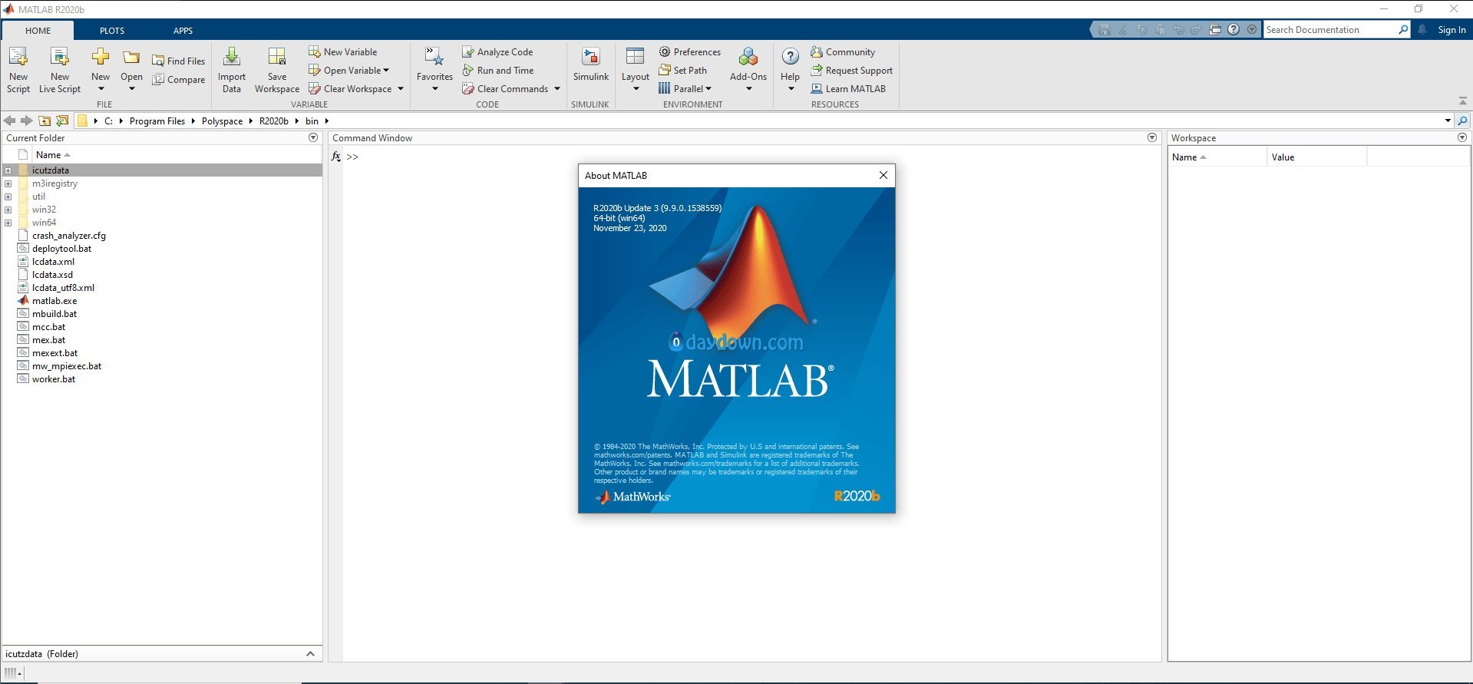Open the Clear Commands dropdown arrow

557,88
